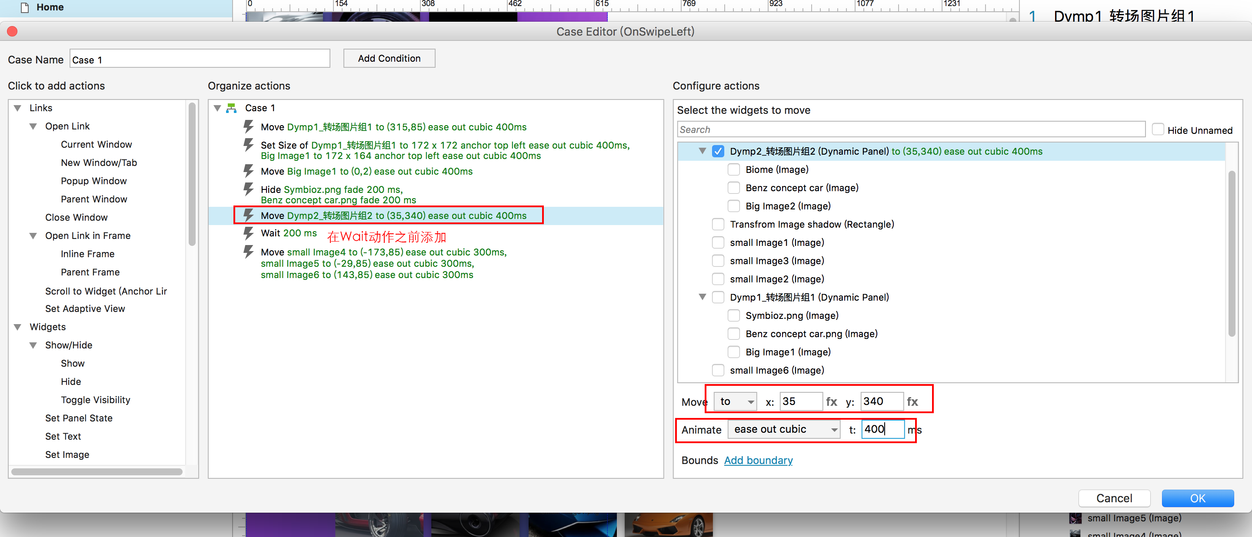1252x537 pixels.
Task: Select Toggle Visibility action
Action: (95, 400)
